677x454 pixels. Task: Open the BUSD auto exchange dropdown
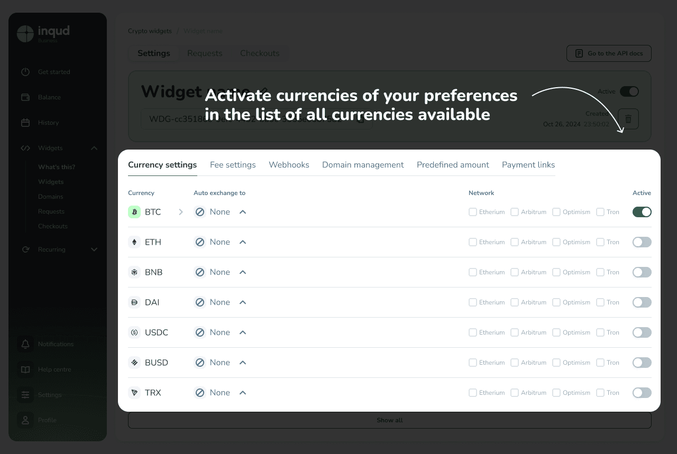coord(243,363)
